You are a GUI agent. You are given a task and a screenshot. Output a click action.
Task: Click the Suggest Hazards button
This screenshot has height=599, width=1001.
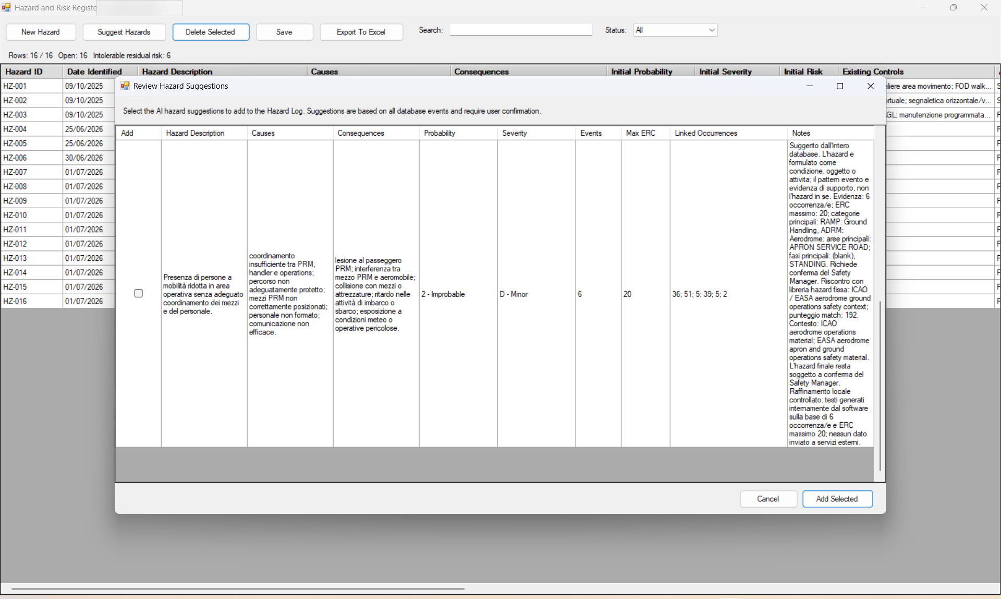pyautogui.click(x=124, y=32)
